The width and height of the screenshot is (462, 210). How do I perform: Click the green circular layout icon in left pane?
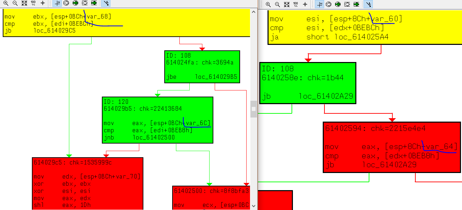75,3
